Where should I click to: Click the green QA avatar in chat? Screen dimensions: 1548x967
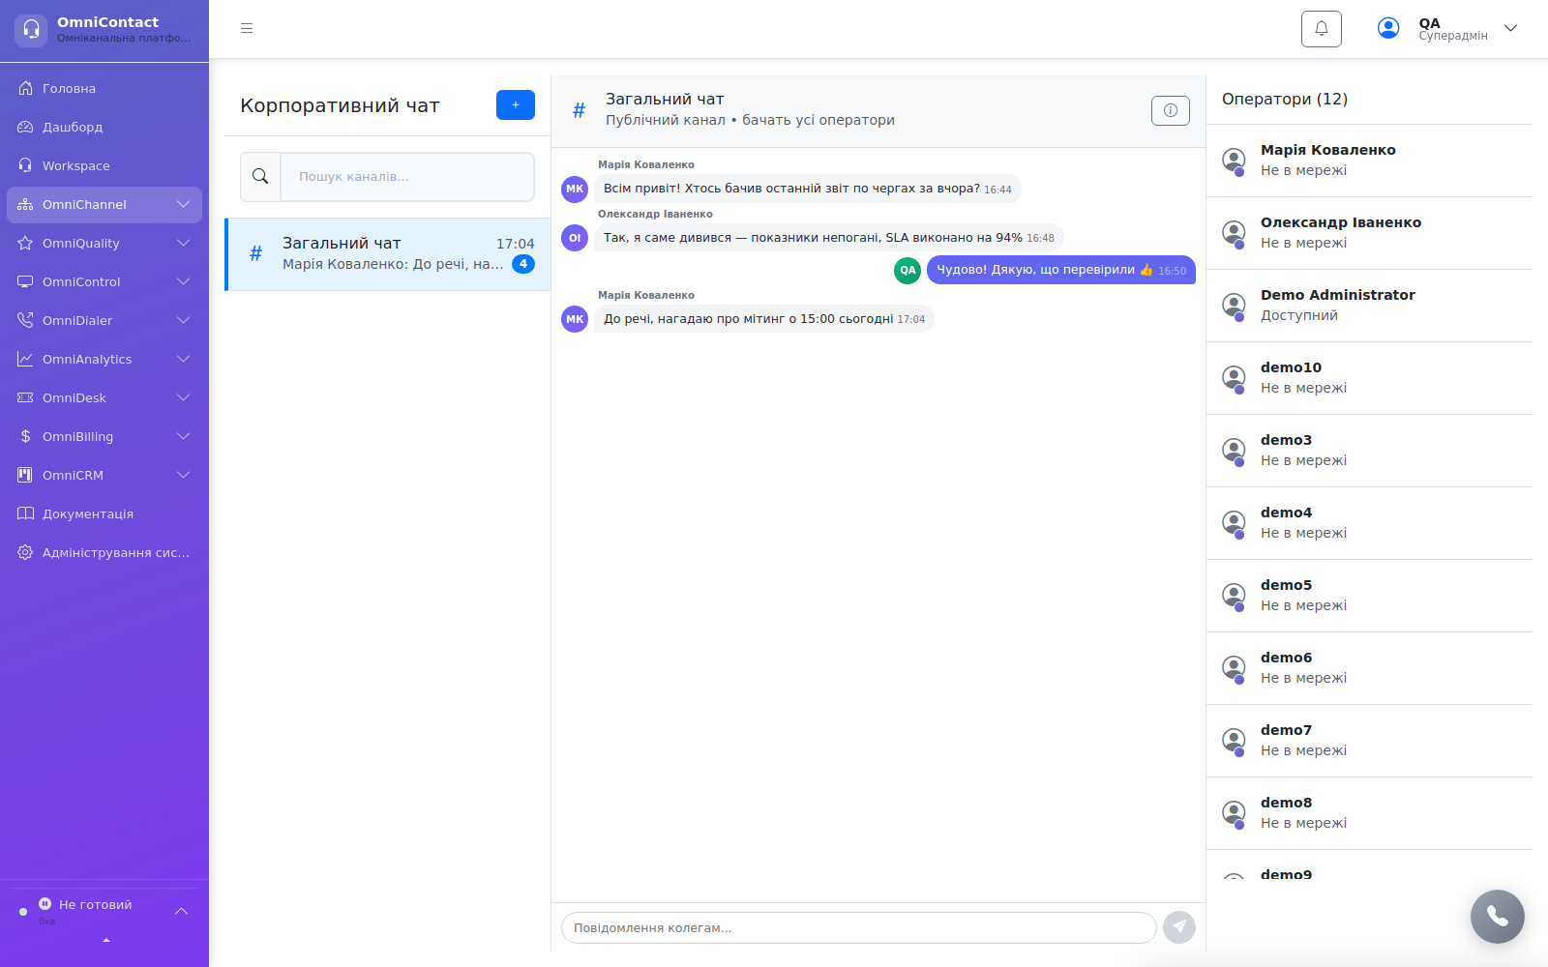pos(908,271)
